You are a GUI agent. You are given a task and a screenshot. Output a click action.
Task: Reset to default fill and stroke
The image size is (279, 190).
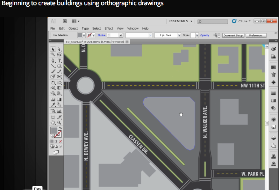pos(52,136)
